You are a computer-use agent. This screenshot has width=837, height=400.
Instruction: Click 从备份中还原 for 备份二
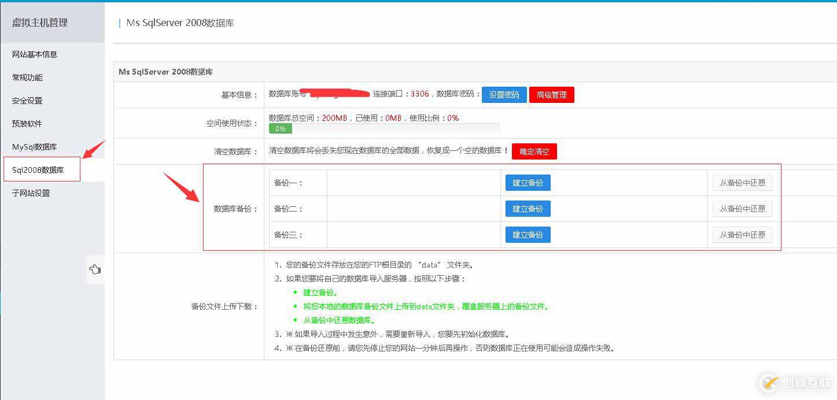click(x=743, y=209)
